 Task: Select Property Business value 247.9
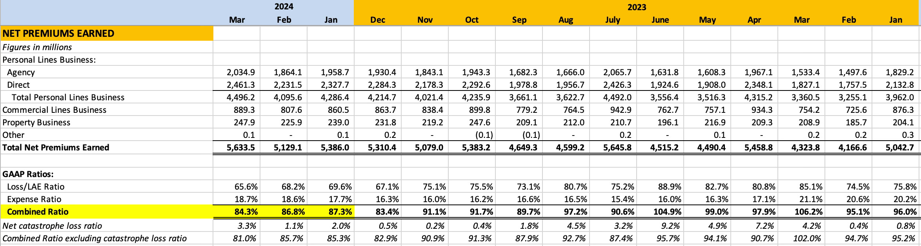coord(244,122)
